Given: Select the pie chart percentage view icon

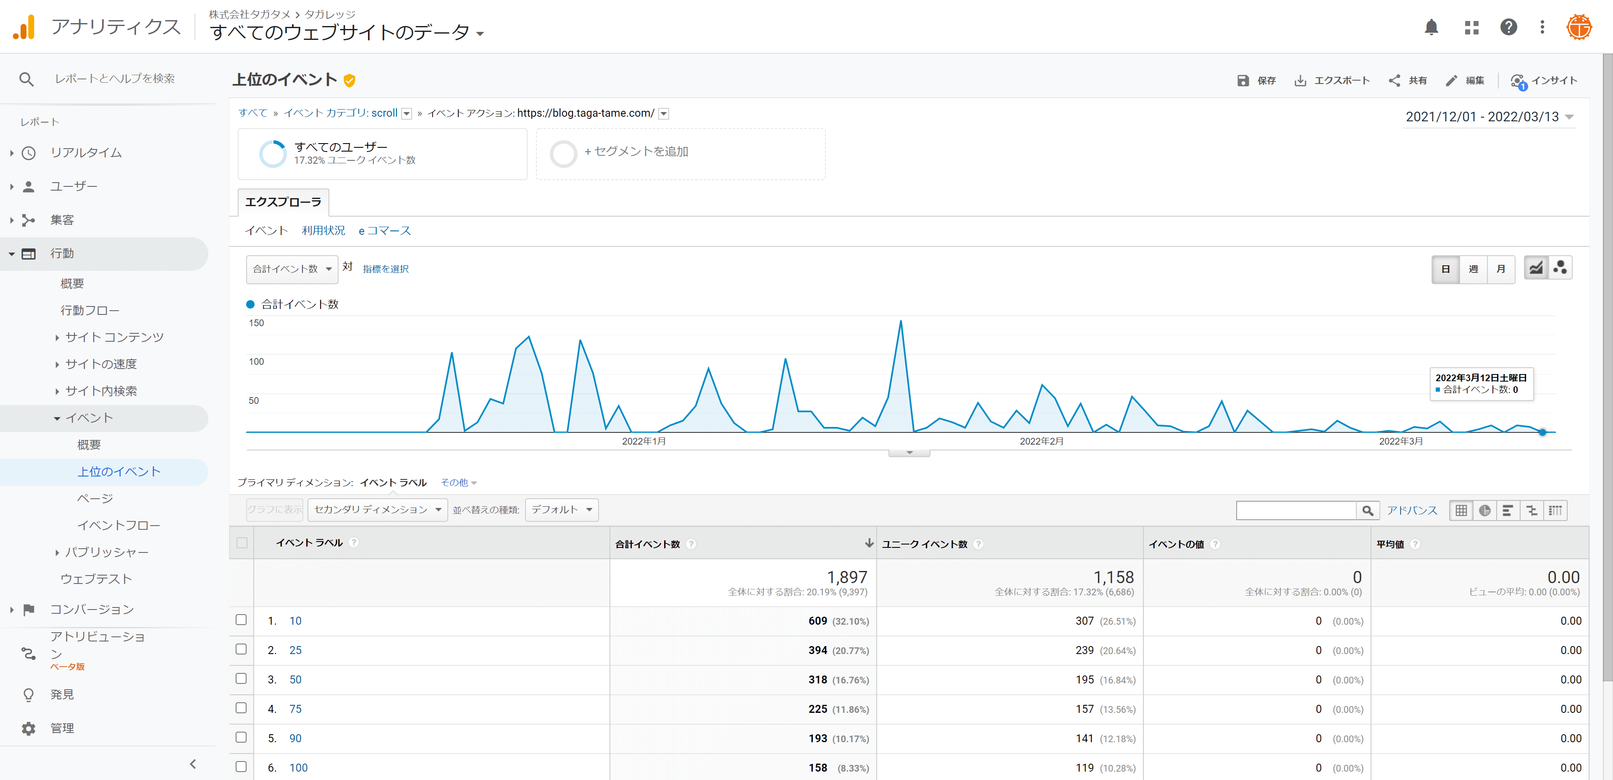Looking at the screenshot, I should tap(1484, 510).
